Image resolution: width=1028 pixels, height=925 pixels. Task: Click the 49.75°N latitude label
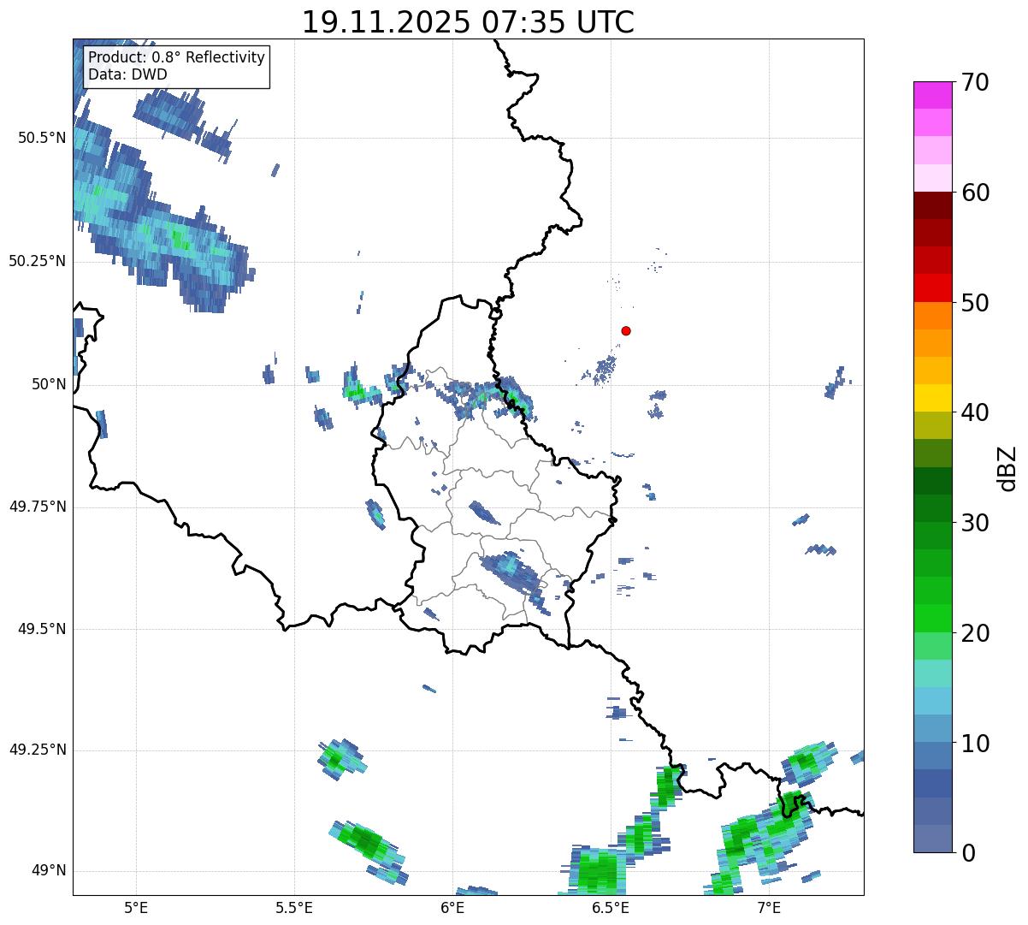coord(38,507)
